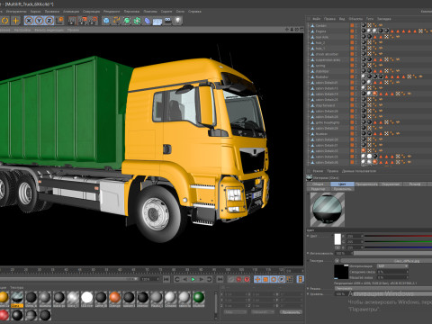Image resolution: width=432 pixels, height=324 pixels.
Task: Switch to the Transparency material tab
Action: [x=366, y=184]
